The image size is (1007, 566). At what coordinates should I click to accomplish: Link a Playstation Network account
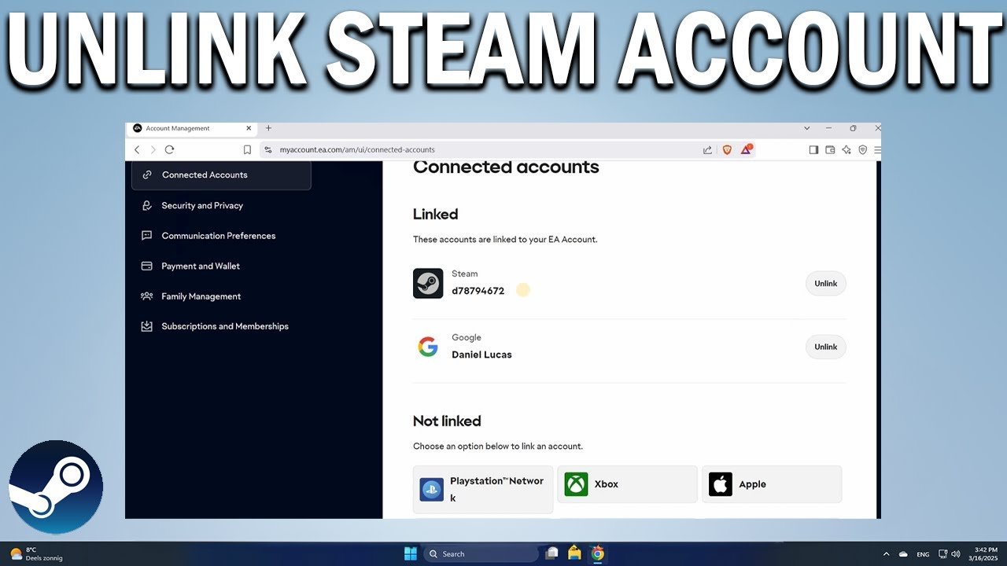point(483,489)
